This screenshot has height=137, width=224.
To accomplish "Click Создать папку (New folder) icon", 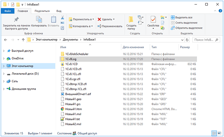I will [x=131, y=20].
